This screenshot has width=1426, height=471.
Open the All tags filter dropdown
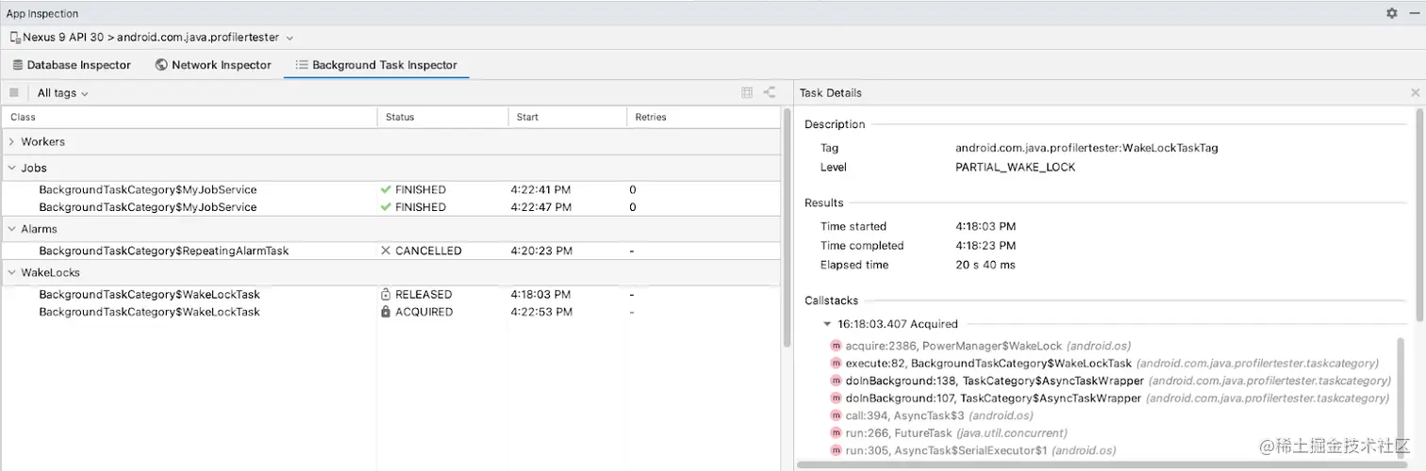(x=62, y=92)
